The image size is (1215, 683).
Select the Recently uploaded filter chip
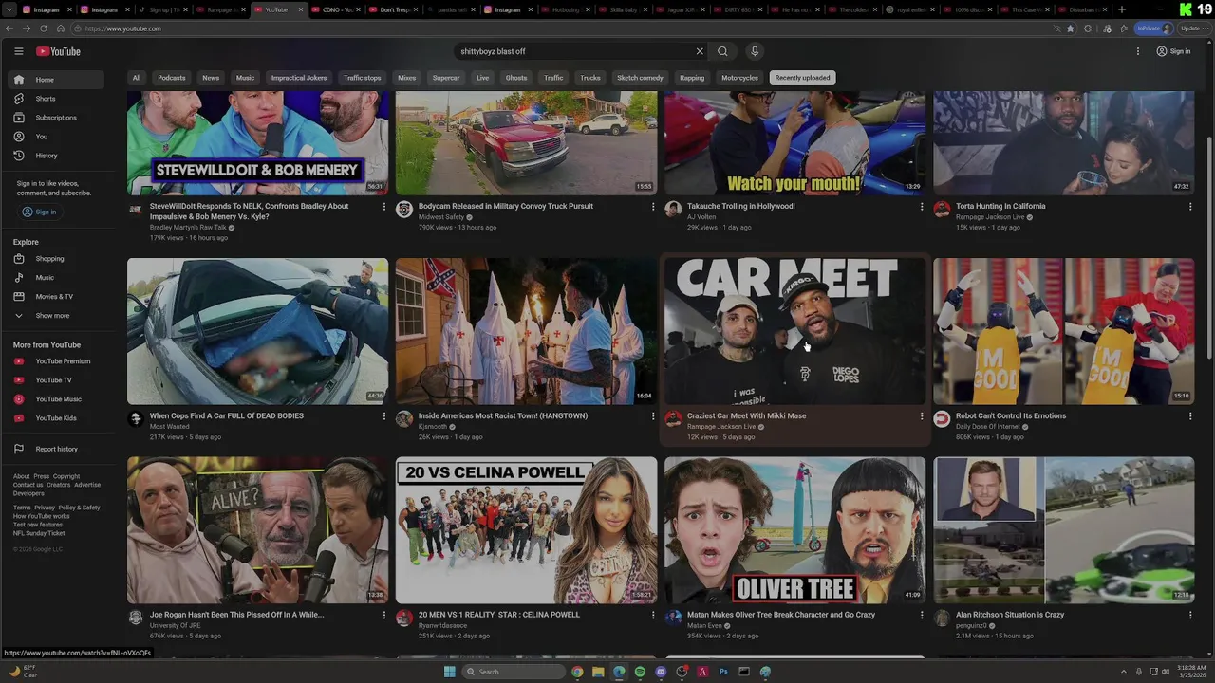(x=802, y=78)
